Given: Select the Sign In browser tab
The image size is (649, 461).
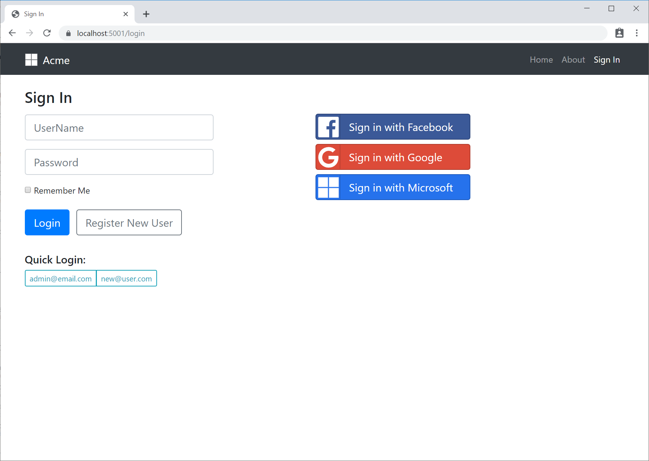Looking at the screenshot, I should tap(70, 14).
